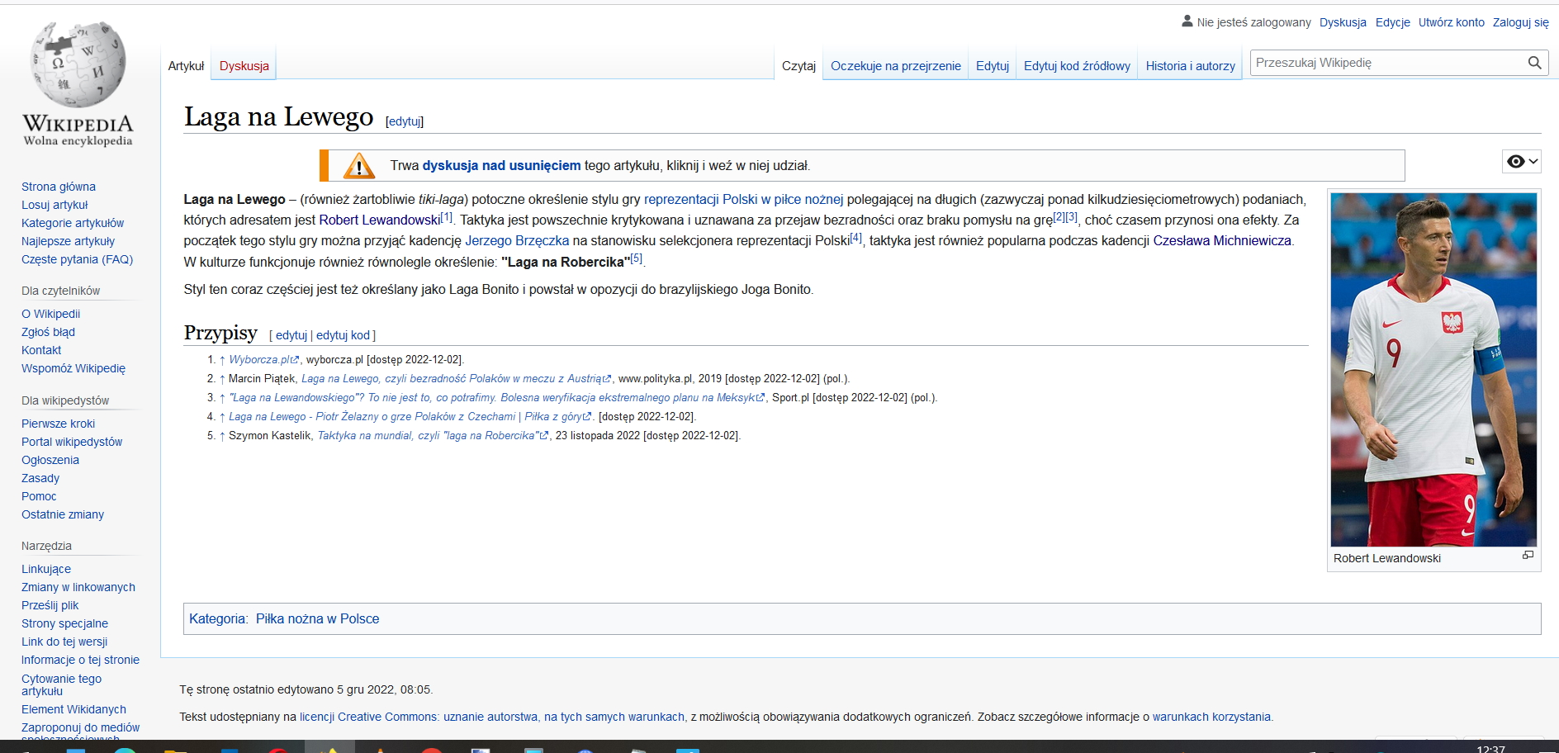Viewport: 1559px width, 753px height.
Task: Open the Czytaj tab
Action: click(x=798, y=66)
